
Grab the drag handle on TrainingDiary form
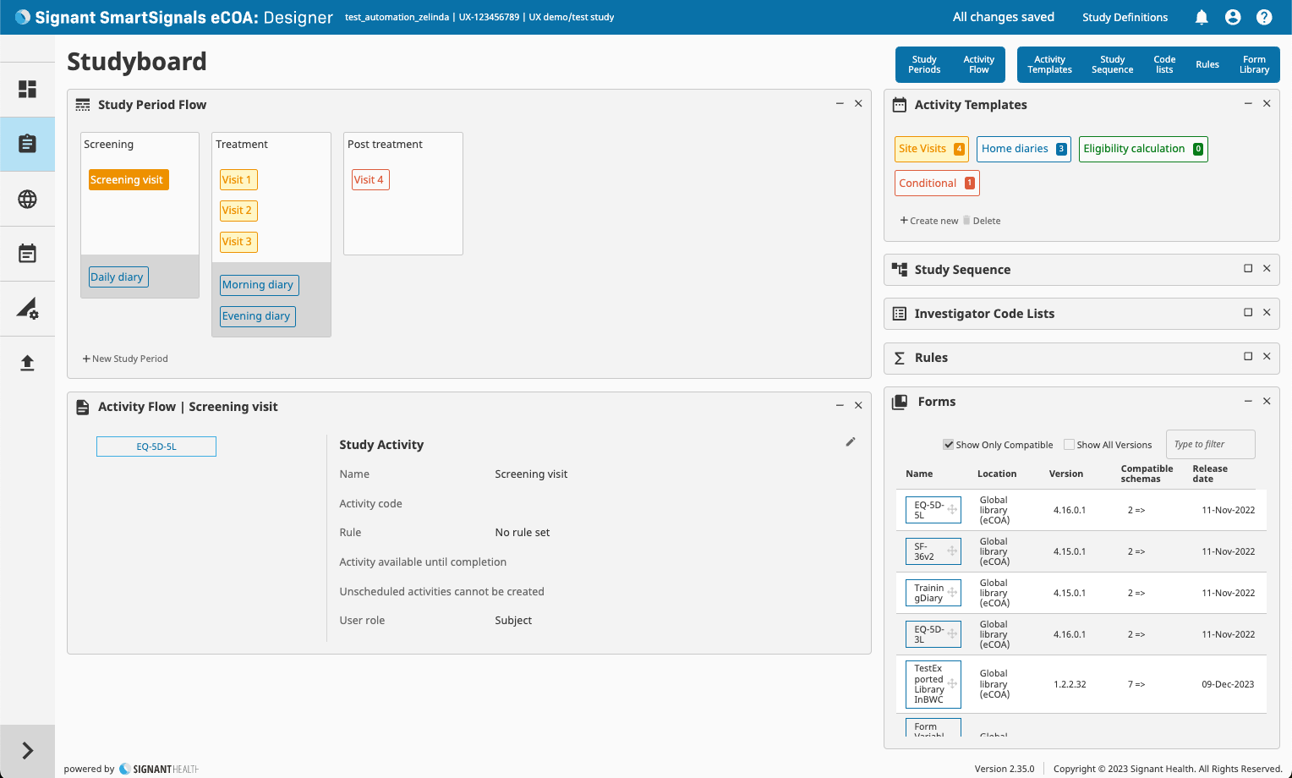(952, 592)
